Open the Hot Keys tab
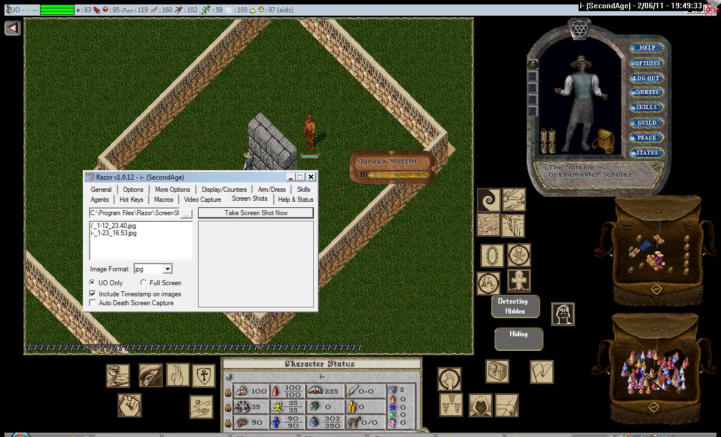Screen dimensions: 721x437 click(131, 200)
